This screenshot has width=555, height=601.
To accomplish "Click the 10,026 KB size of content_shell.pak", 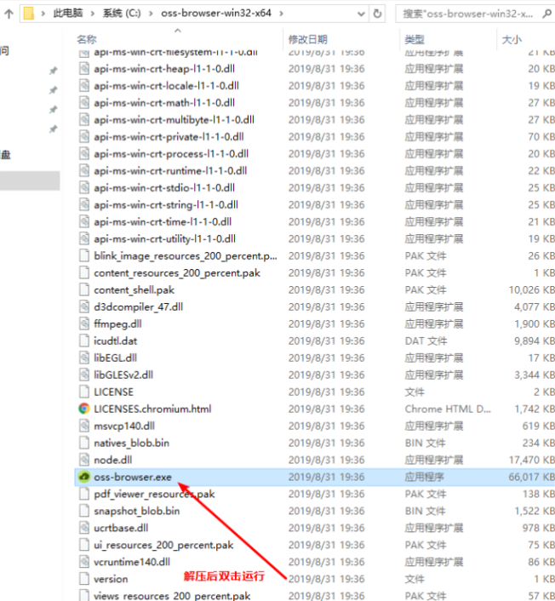I will pyautogui.click(x=531, y=289).
